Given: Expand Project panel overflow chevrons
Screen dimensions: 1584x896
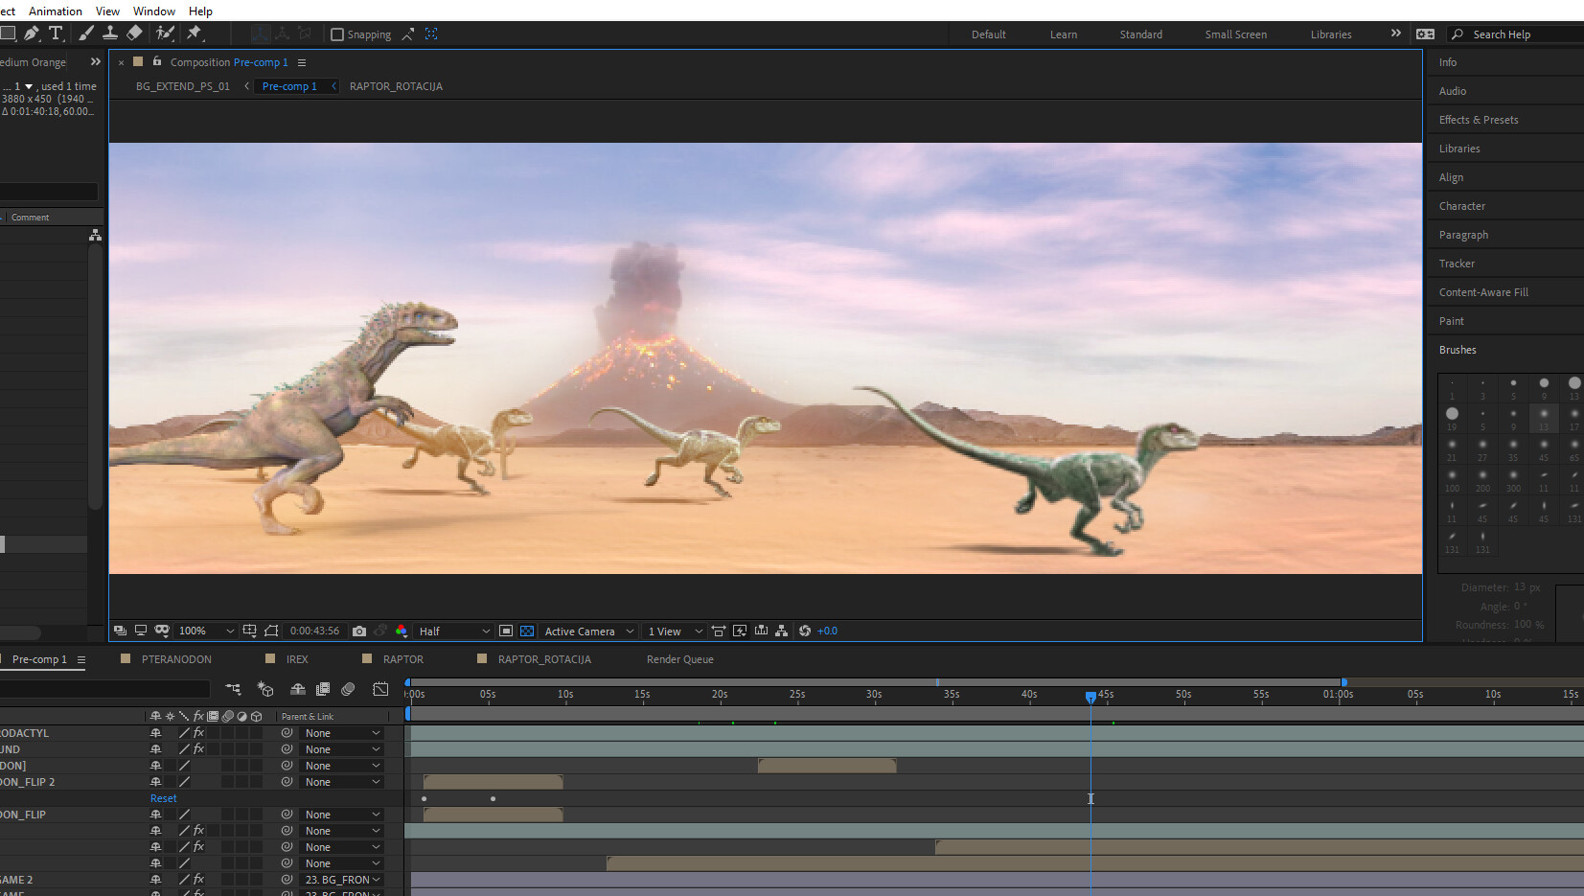Looking at the screenshot, I should (95, 61).
